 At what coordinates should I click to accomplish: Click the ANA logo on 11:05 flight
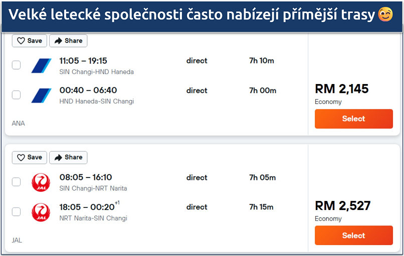tap(41, 65)
